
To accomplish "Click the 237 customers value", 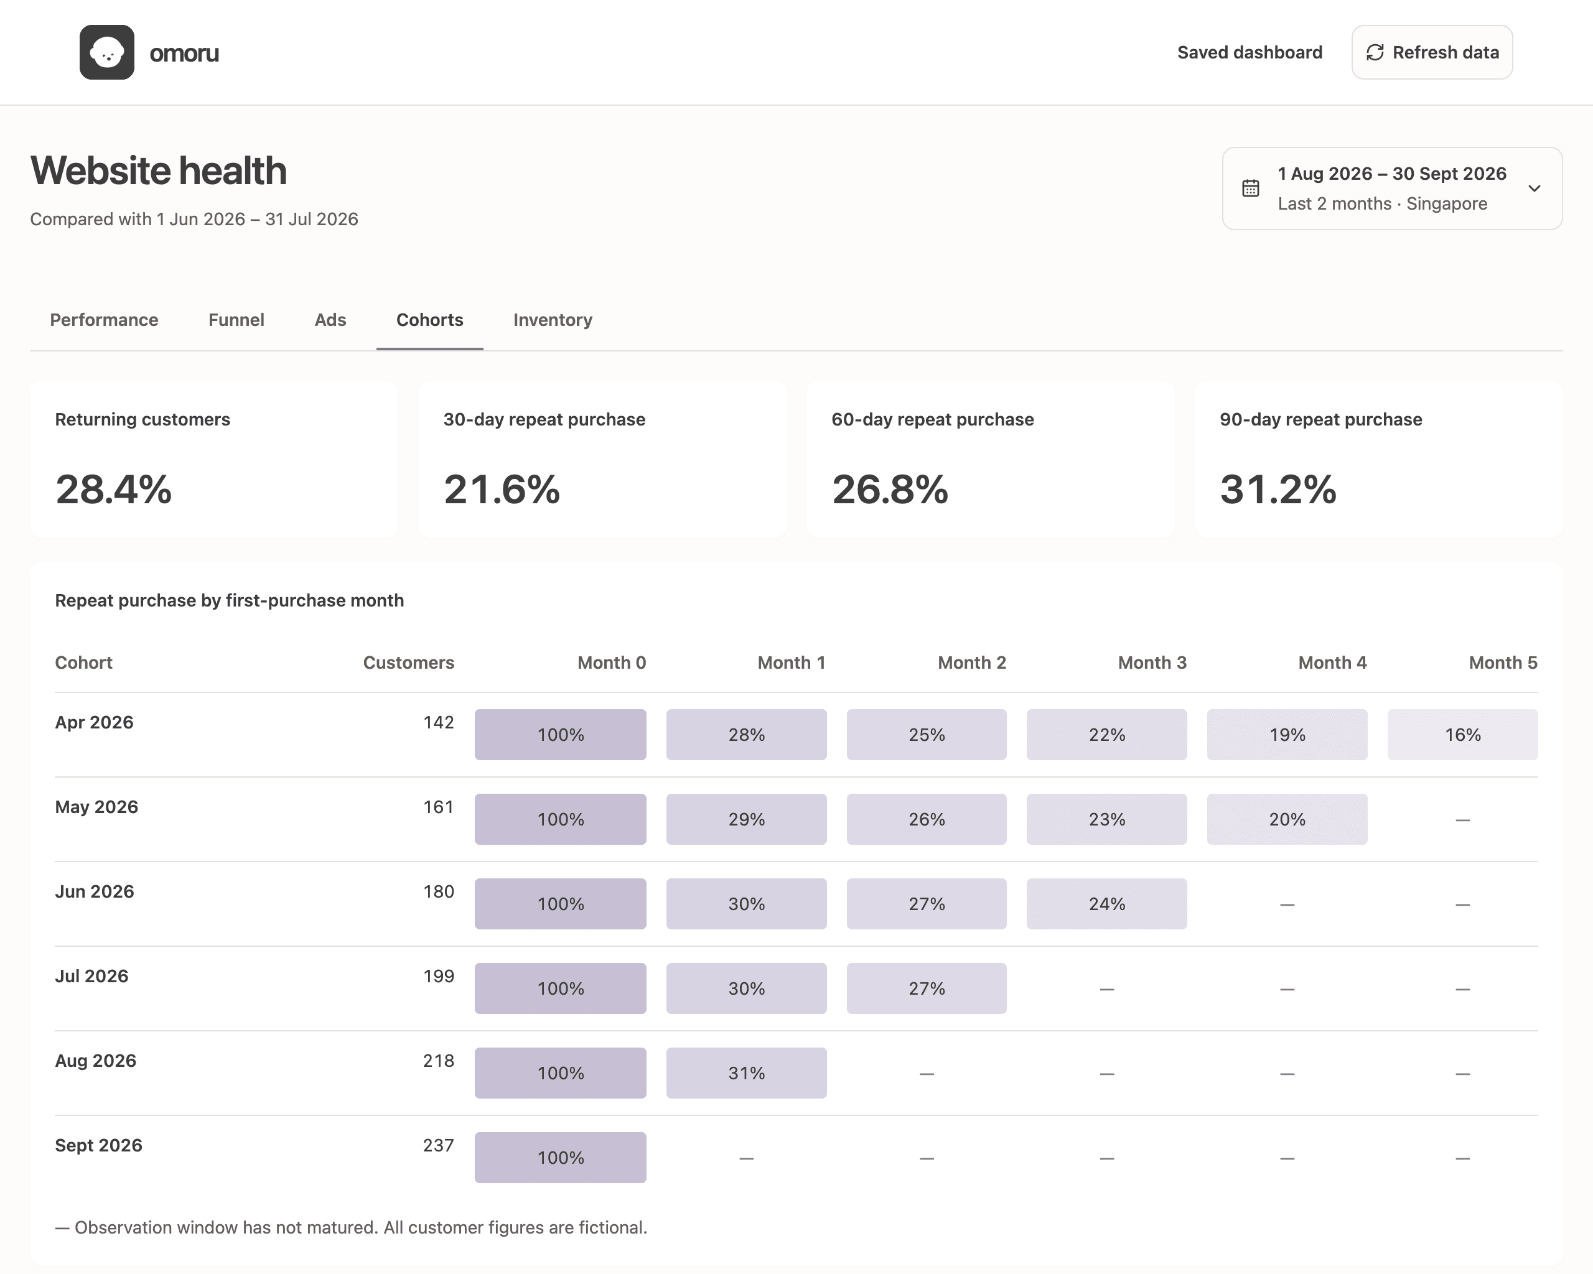I will 438,1145.
